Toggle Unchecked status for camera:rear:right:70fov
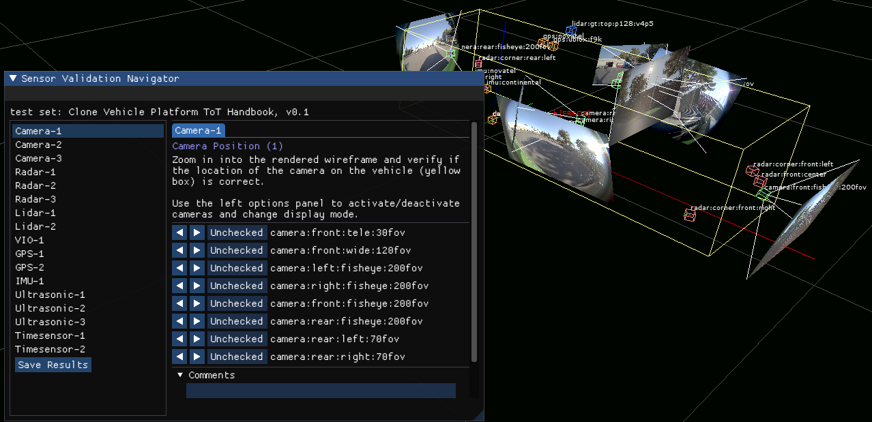Viewport: 872px width, 422px height. click(x=236, y=357)
